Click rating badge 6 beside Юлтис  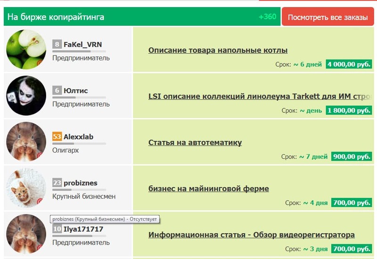(57, 90)
